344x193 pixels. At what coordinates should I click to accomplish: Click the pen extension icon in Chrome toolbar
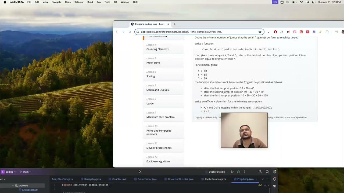coord(268,32)
